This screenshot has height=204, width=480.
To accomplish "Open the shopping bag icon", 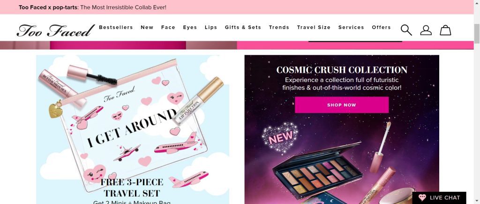I will (445, 30).
